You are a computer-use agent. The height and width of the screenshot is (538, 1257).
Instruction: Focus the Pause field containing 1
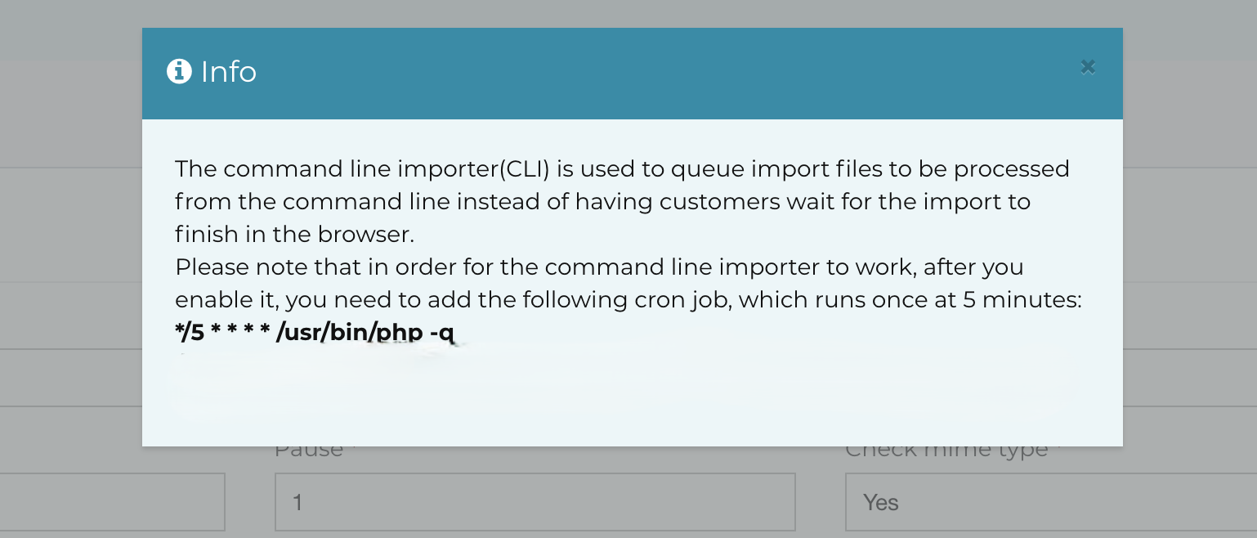(535, 501)
